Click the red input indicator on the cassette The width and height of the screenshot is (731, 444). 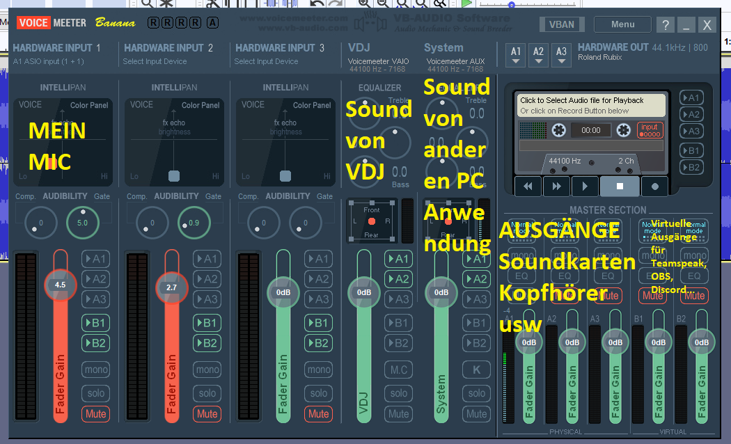(650, 130)
